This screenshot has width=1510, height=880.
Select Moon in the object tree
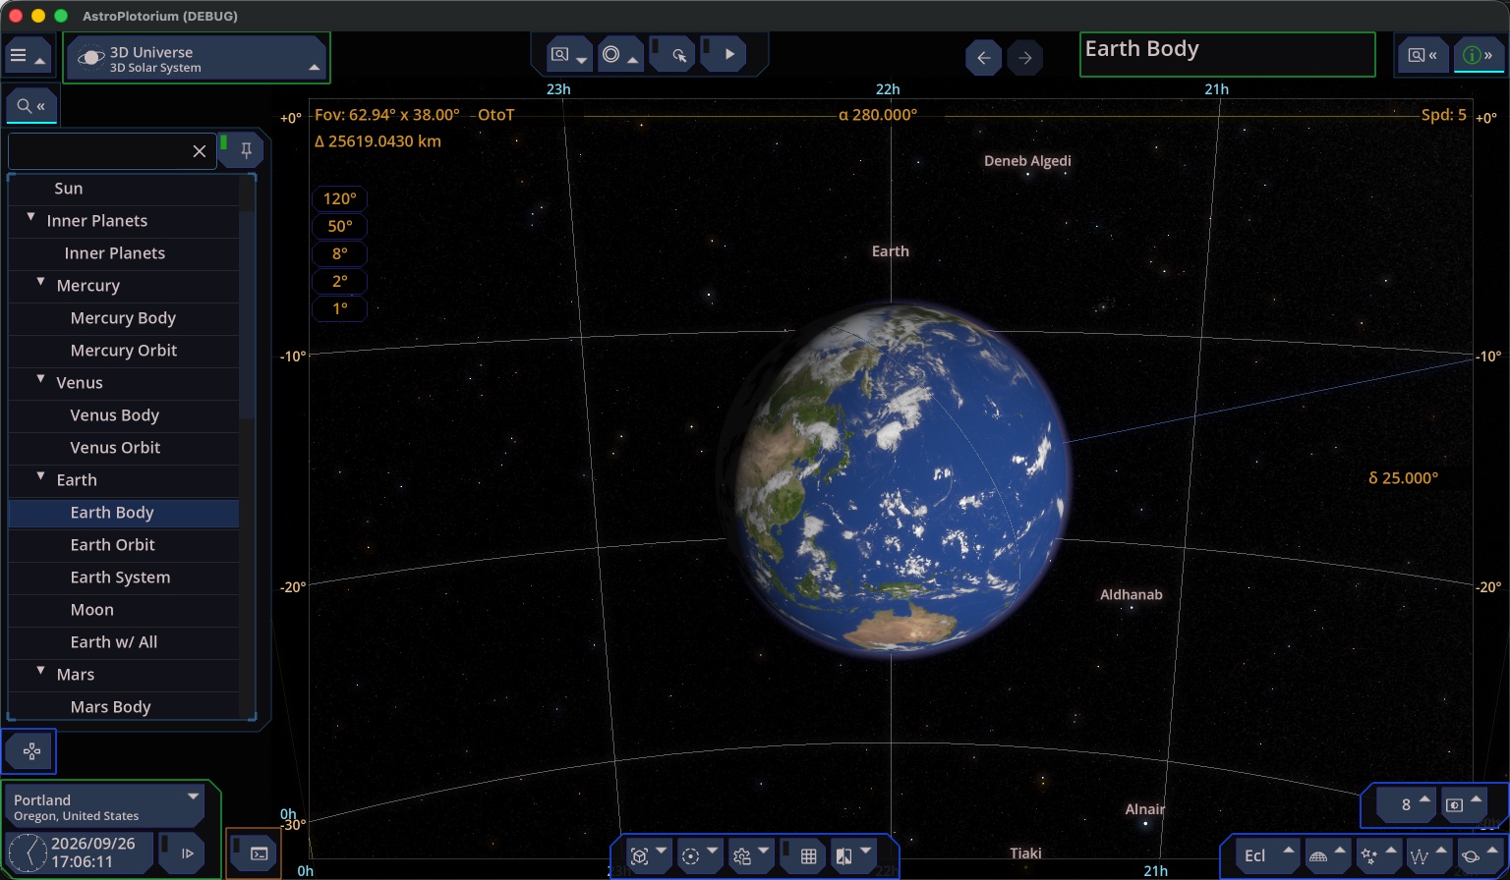coord(124,610)
